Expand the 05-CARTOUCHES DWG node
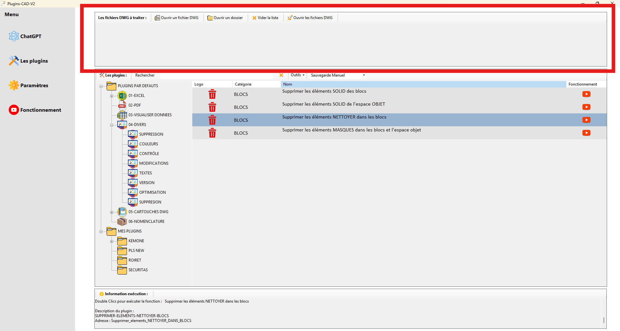The height and width of the screenshot is (331, 620). tap(111, 212)
